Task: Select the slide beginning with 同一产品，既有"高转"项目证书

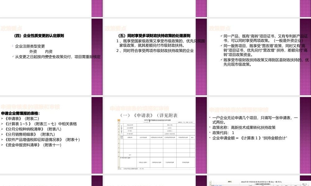Action: point(260,57)
